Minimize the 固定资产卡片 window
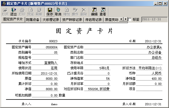Image resolution: width=169 pixels, height=108 pixels. [156, 4]
